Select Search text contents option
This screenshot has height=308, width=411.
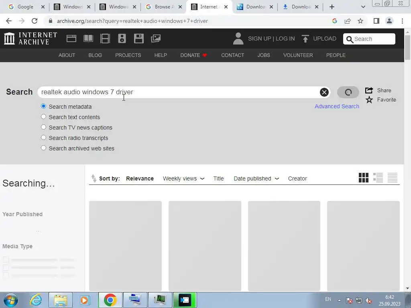(x=43, y=117)
